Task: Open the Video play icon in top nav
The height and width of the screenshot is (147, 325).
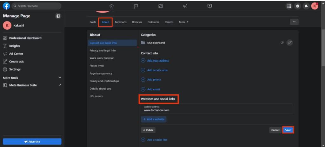Action: coord(210,6)
